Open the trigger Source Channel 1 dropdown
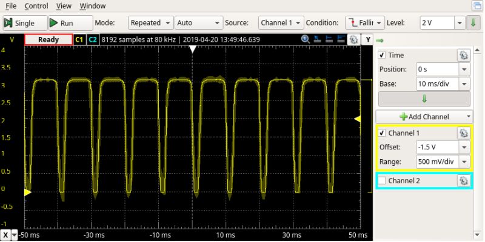 point(281,23)
